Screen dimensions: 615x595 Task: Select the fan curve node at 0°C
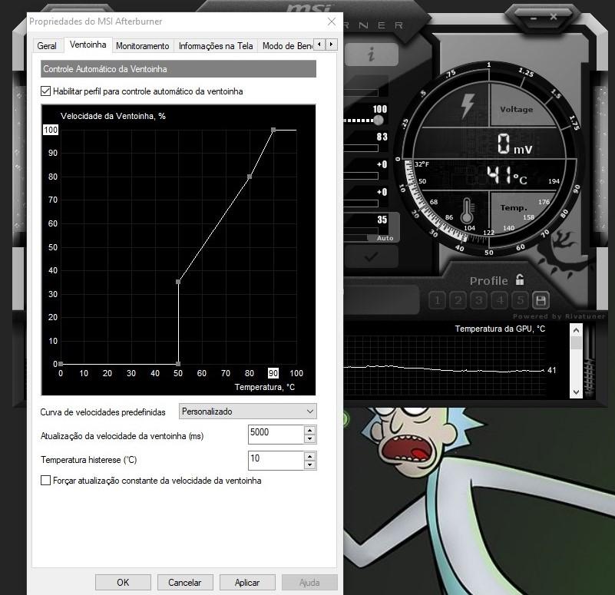(61, 364)
